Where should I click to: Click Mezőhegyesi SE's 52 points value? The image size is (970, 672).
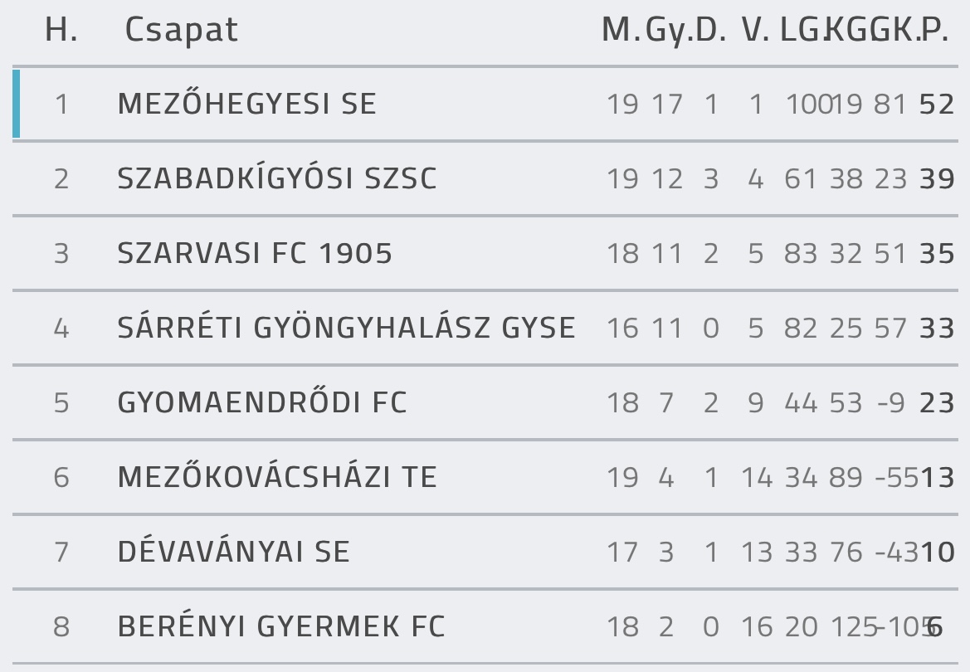(x=937, y=104)
